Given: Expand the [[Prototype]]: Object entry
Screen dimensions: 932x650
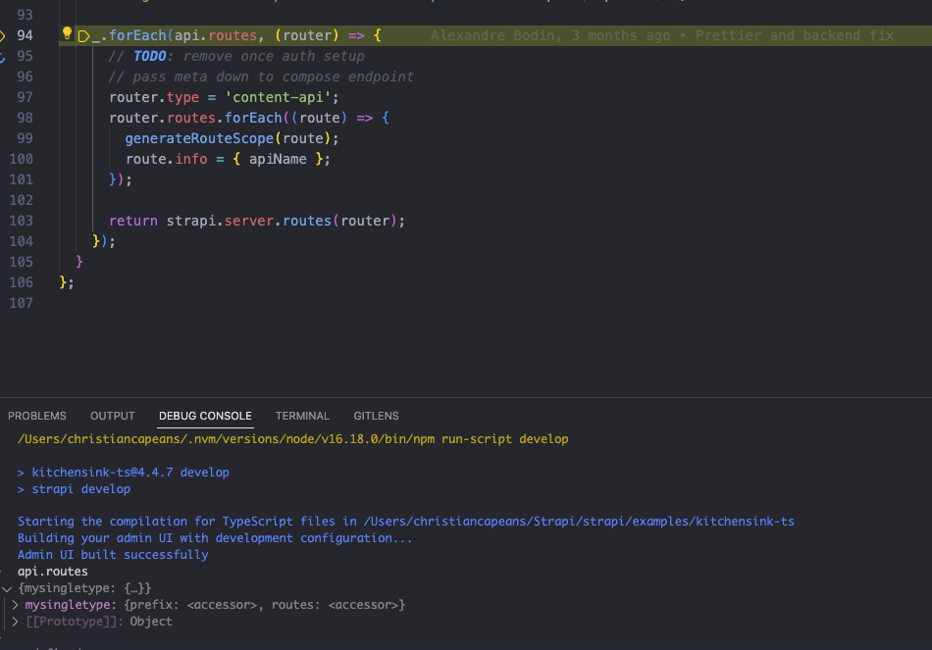Looking at the screenshot, I should [x=14, y=622].
